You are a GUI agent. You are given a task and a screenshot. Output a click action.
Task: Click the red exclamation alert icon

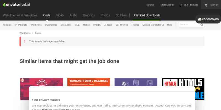25,41
